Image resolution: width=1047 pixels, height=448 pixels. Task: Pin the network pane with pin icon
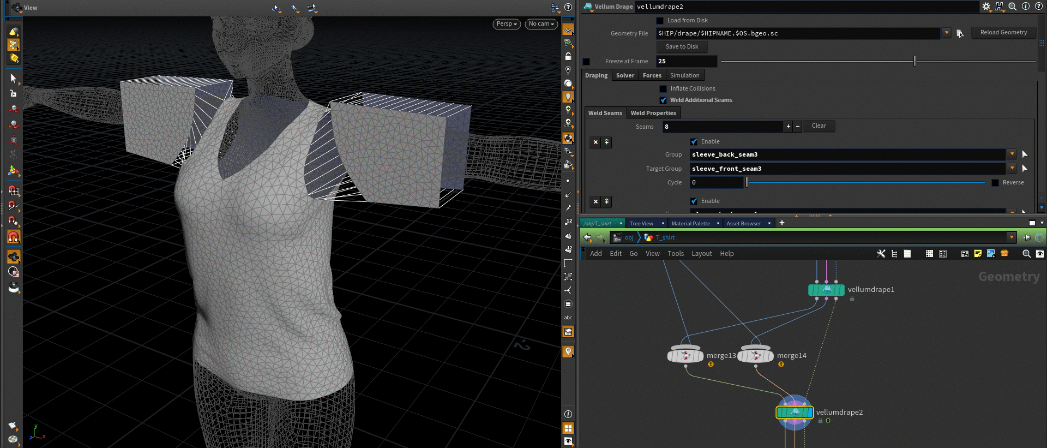1027,237
